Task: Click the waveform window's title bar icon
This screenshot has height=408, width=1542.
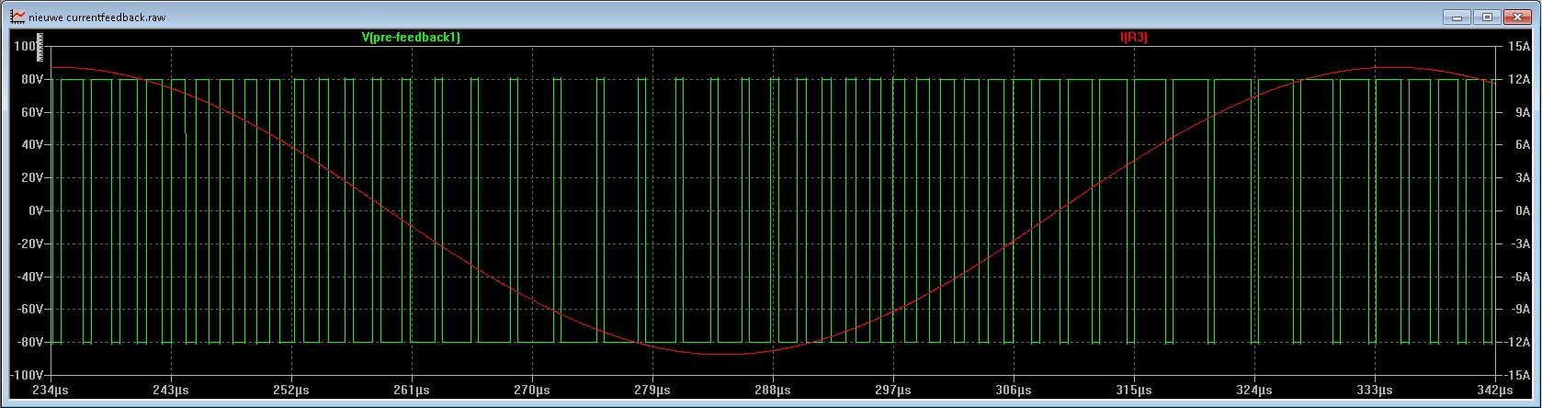Action: [17, 17]
